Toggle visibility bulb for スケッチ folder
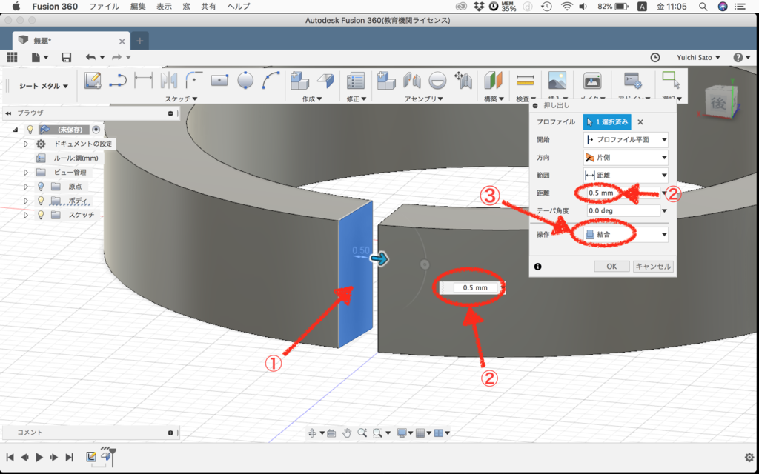The width and height of the screenshot is (759, 474). 42,214
